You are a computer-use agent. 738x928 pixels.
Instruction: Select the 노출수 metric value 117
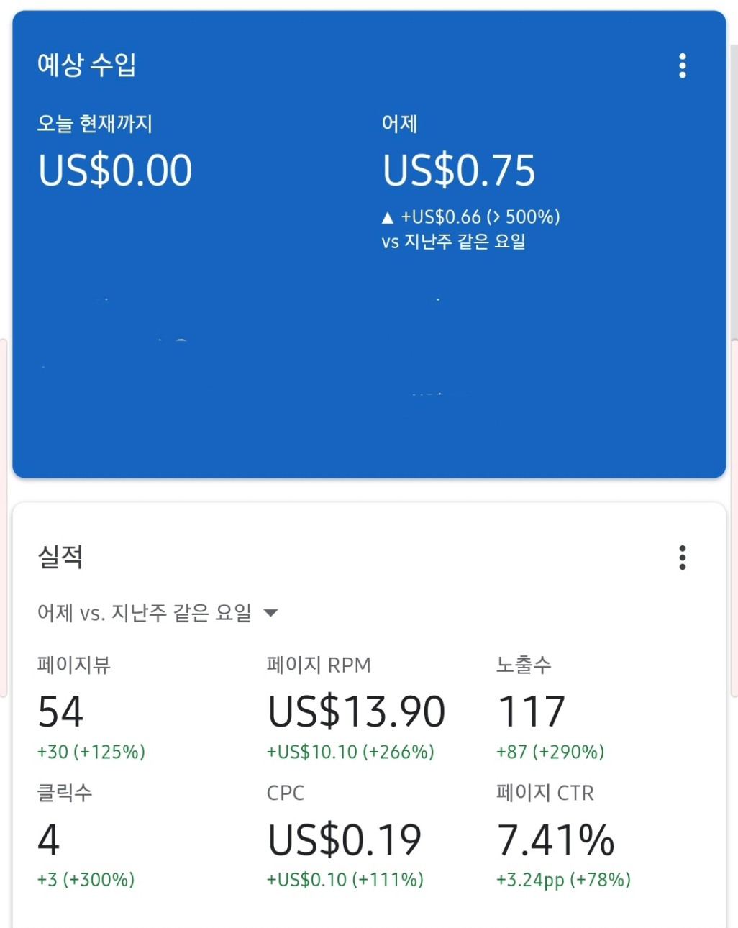532,712
